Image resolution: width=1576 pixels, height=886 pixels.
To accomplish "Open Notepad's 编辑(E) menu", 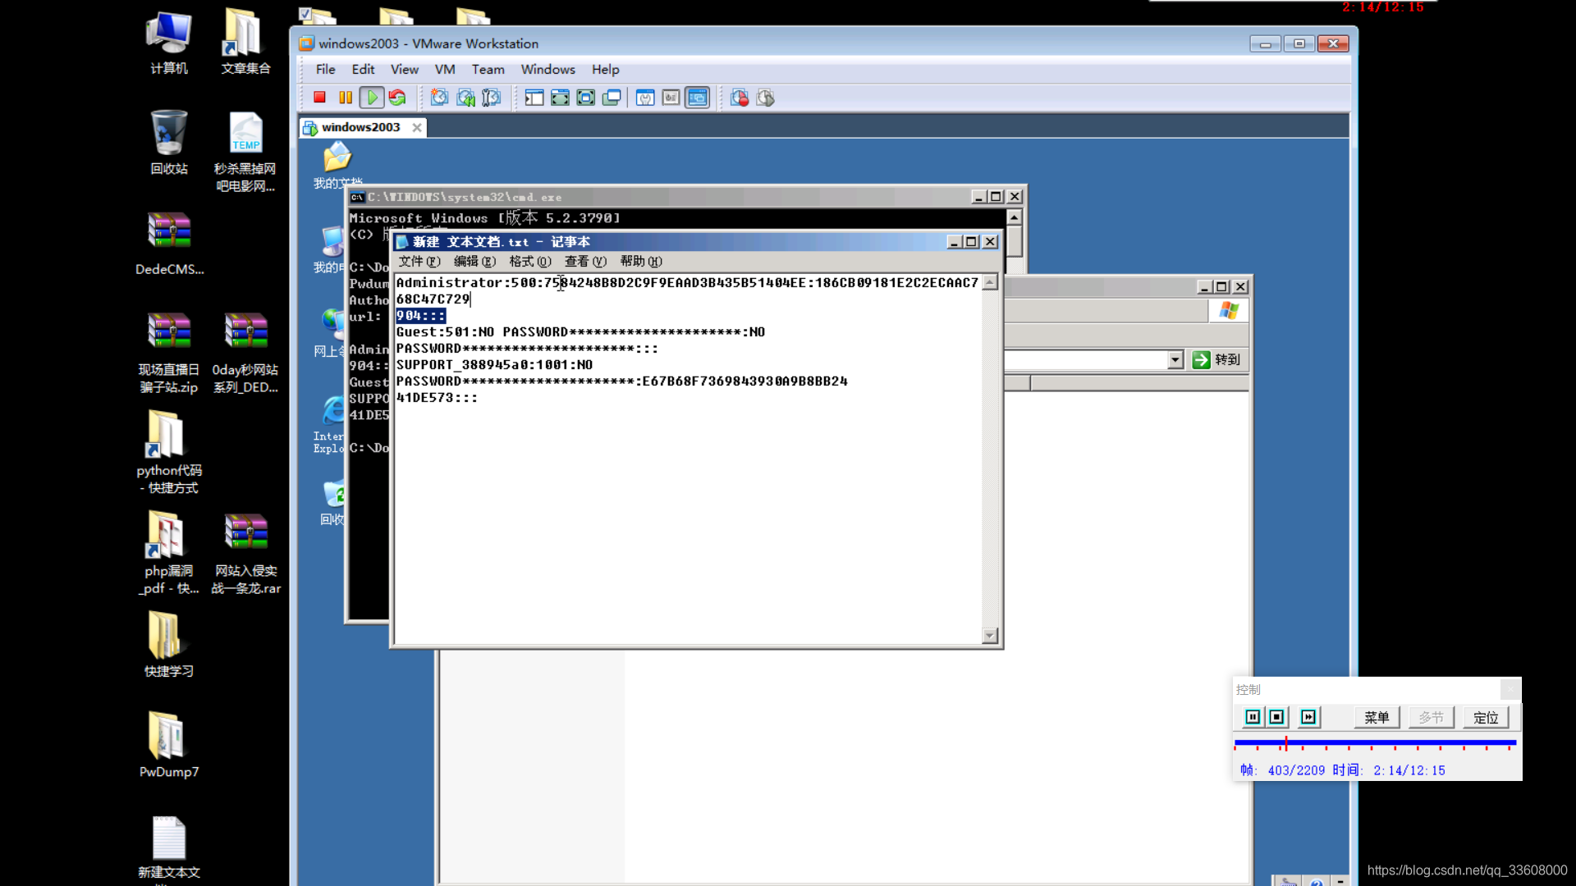I will (474, 261).
